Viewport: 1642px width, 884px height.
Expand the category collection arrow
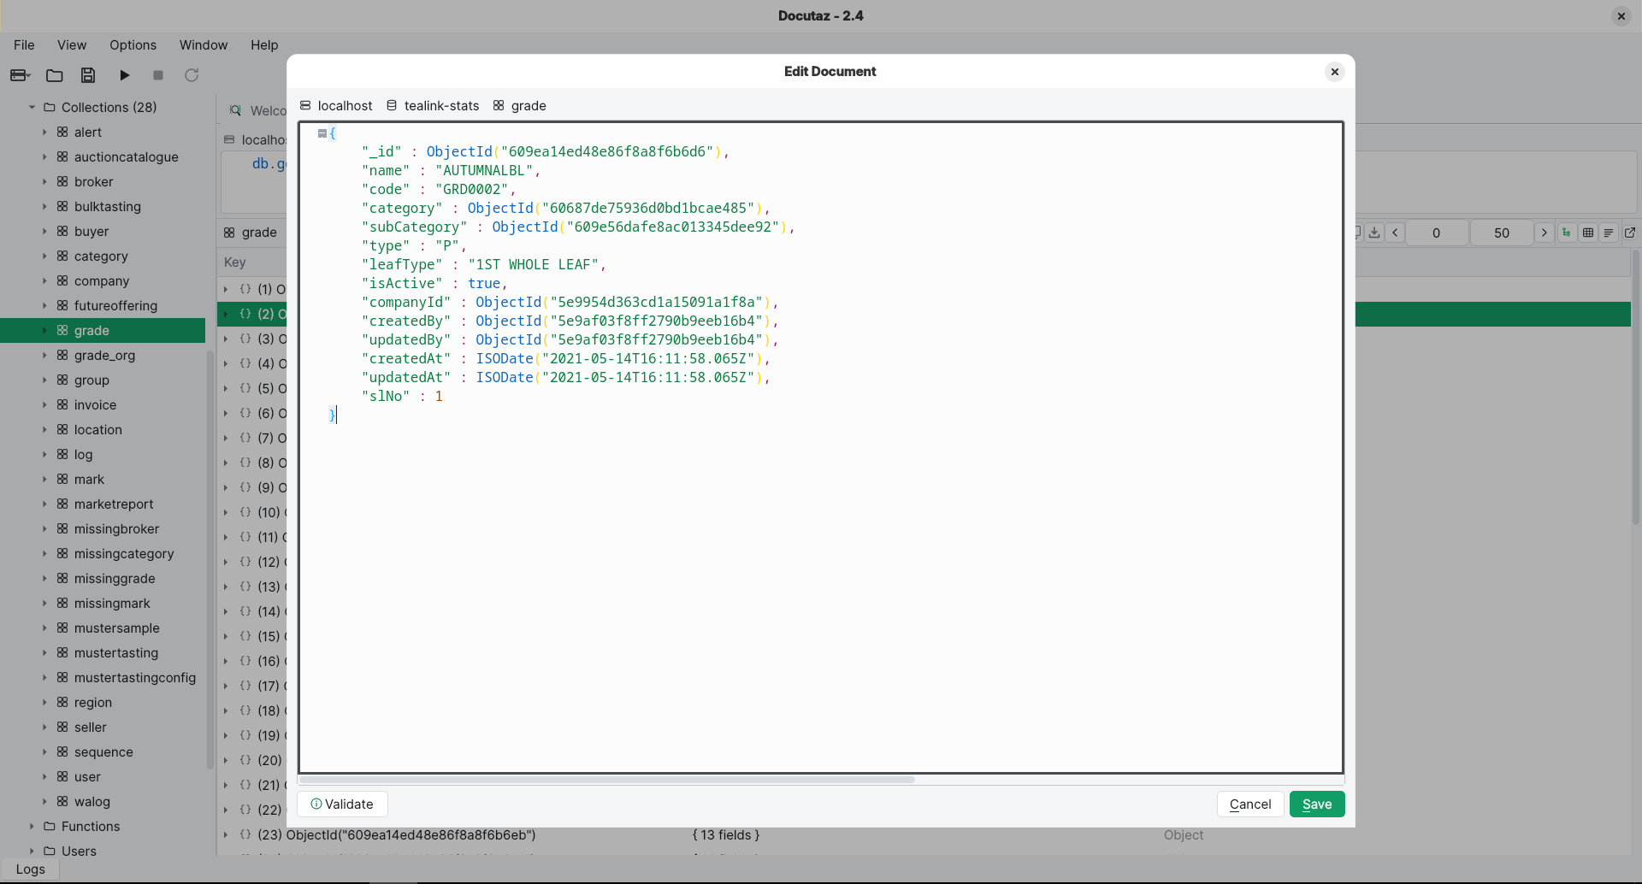point(44,256)
